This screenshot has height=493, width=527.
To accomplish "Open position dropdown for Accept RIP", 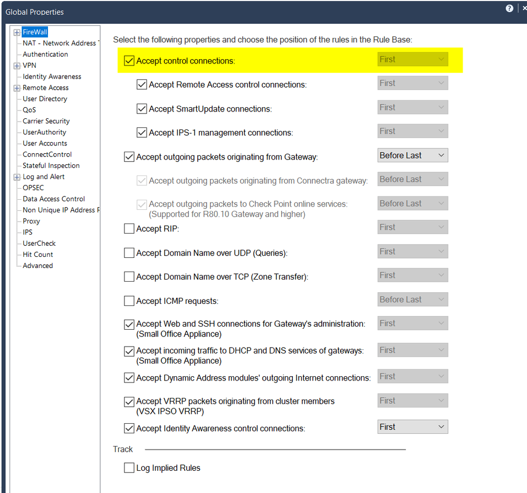I will click(x=413, y=227).
